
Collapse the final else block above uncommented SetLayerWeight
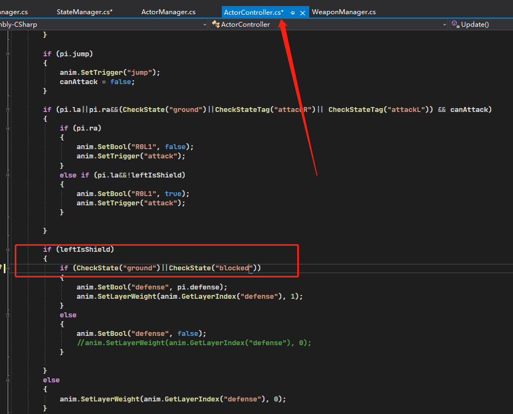(x=8, y=380)
